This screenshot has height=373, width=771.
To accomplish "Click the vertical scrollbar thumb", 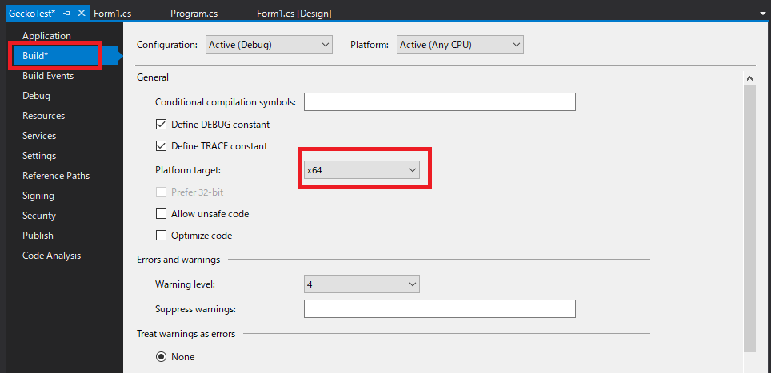I will pyautogui.click(x=749, y=218).
